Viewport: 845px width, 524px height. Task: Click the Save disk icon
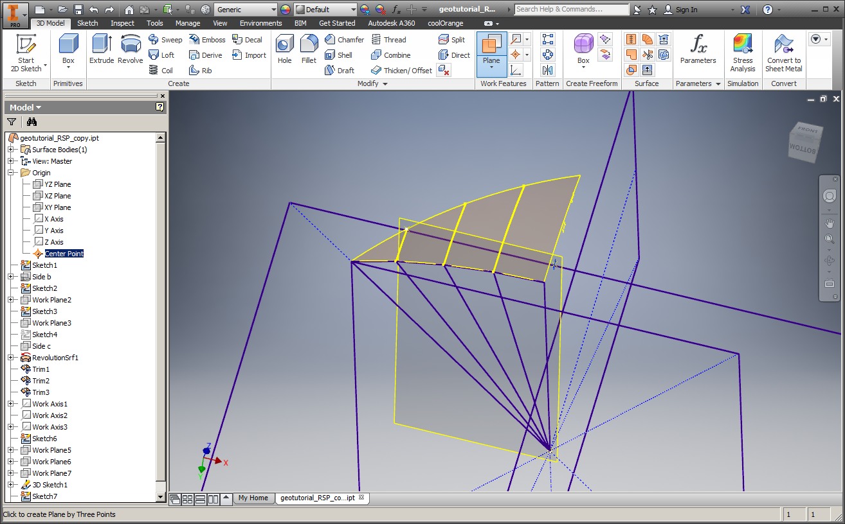pos(78,10)
